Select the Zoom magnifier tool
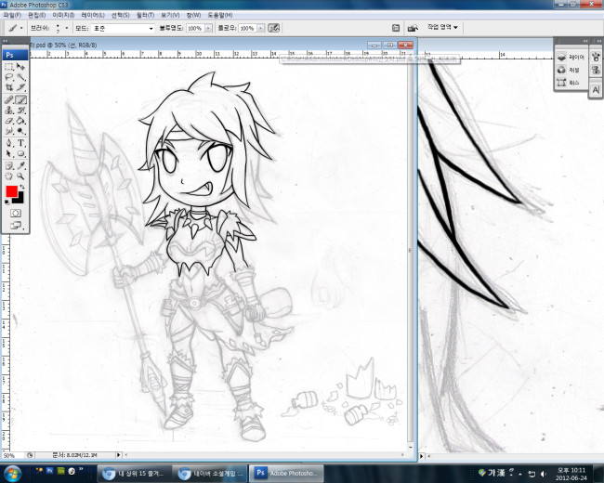Screen dimensions: 604x483 coord(20,175)
